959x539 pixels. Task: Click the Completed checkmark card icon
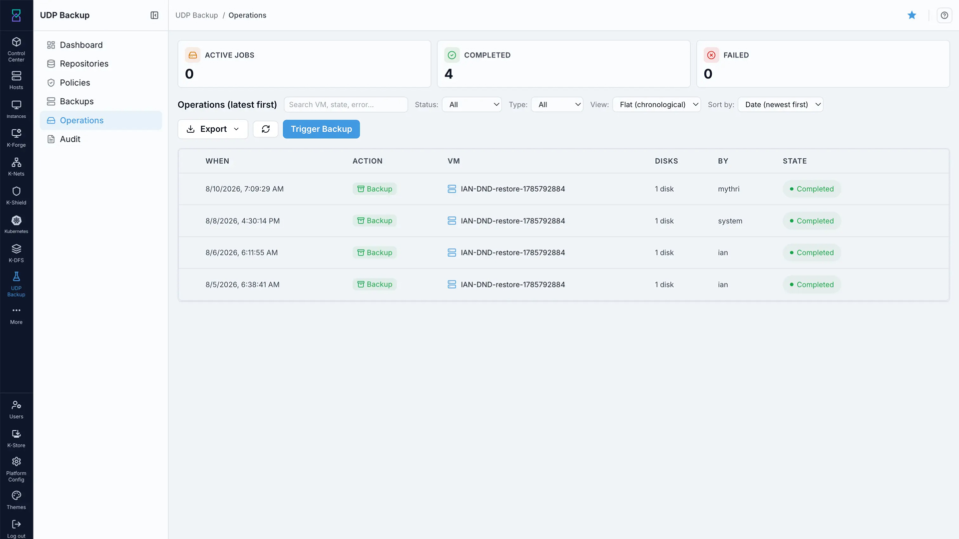[452, 55]
